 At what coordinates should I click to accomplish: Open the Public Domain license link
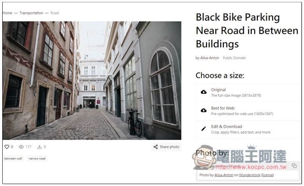click(234, 58)
